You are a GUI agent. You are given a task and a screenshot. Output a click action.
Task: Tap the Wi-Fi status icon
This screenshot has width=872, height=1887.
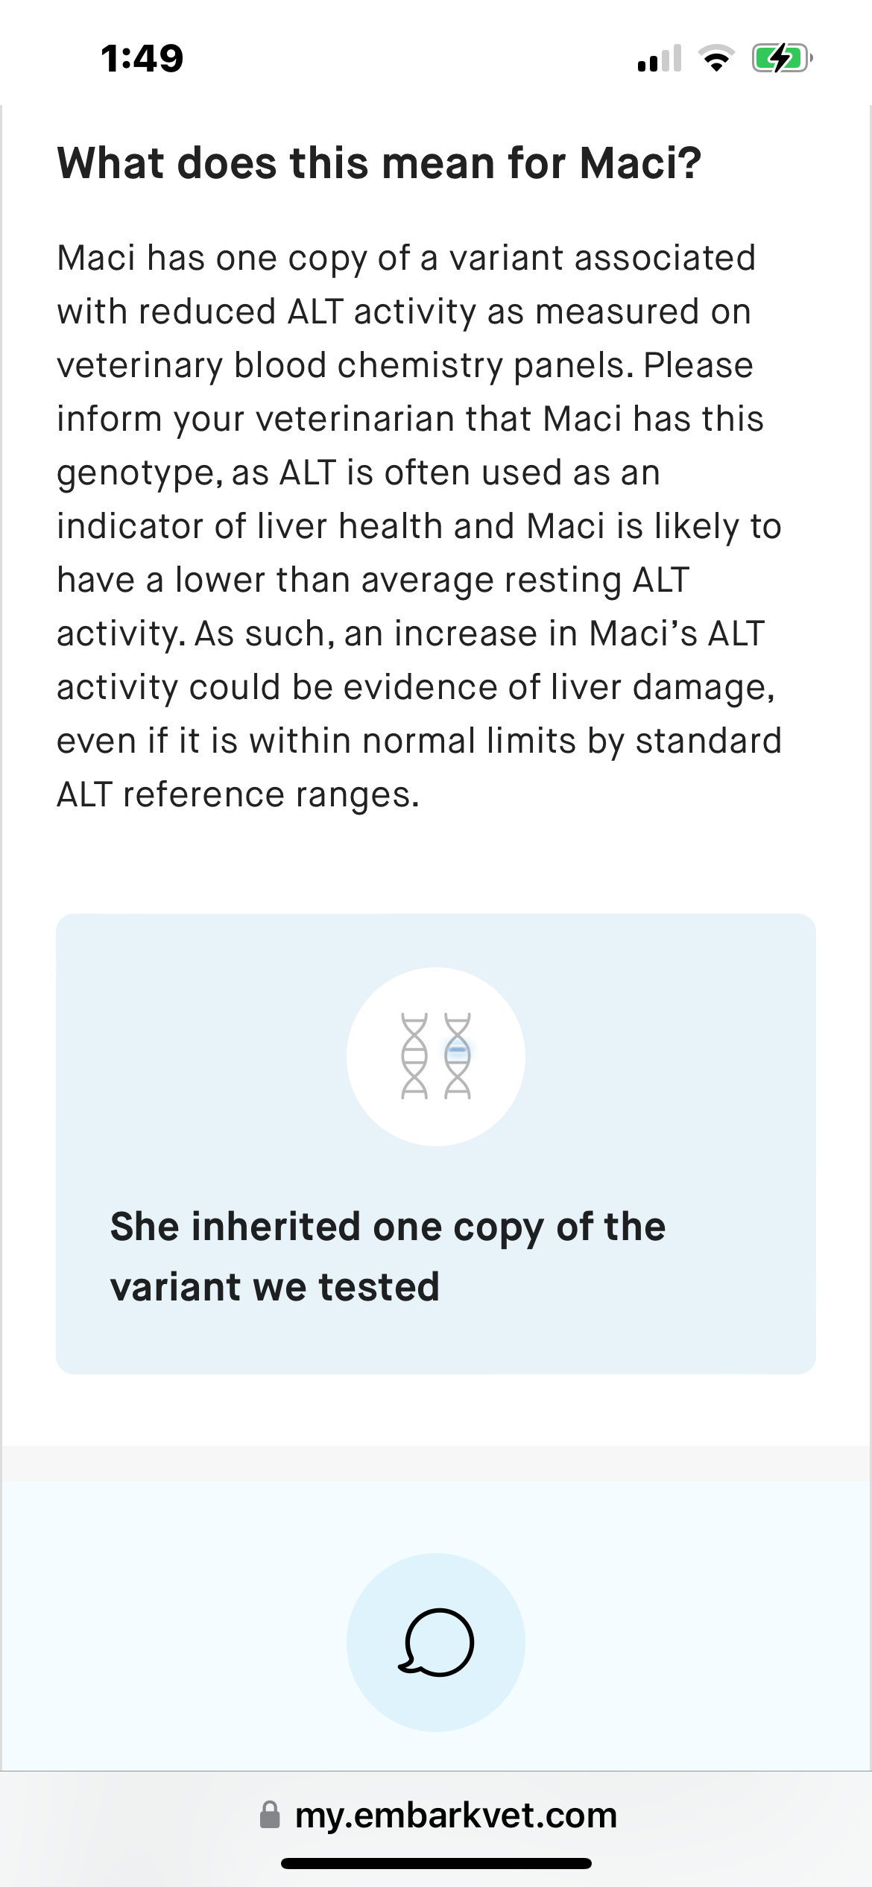point(716,57)
